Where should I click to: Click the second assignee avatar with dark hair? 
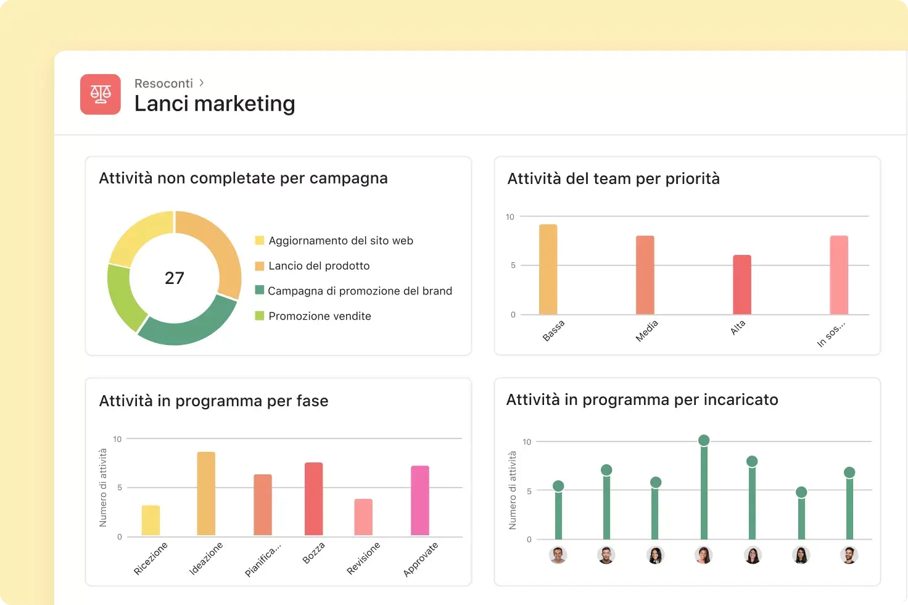point(606,555)
